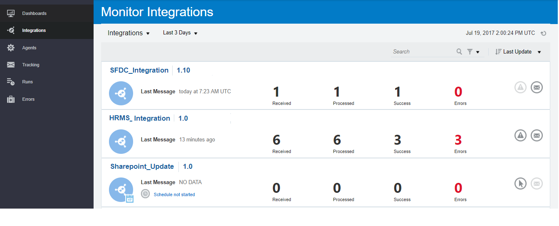Screen dimensions: 559x226
Task: Open the Errors sidebar item
Action: coord(28,99)
